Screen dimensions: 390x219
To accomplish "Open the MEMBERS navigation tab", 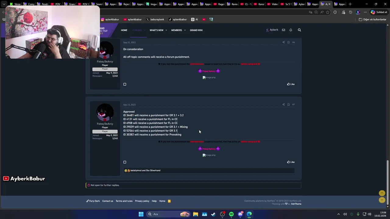I will [176, 30].
